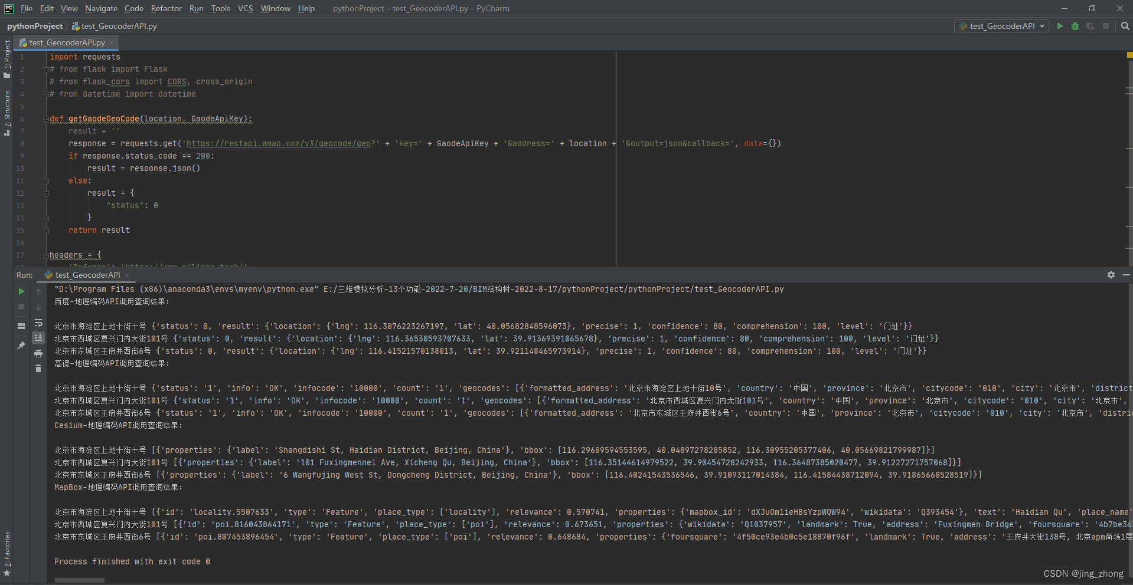Viewport: 1133px width, 585px height.
Task: Collapse the headers dict on line 17
Action: click(x=46, y=255)
